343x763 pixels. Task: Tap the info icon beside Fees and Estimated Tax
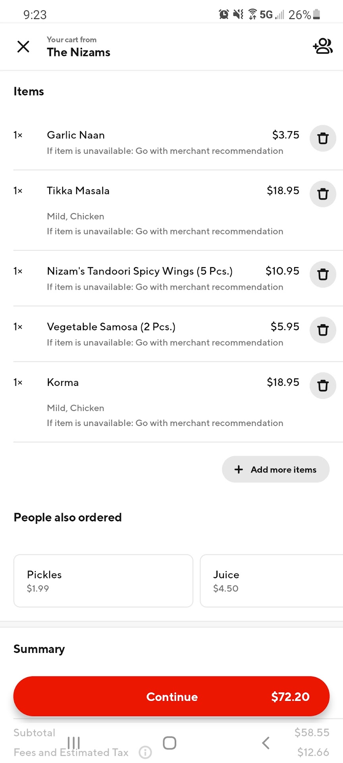coord(145,752)
